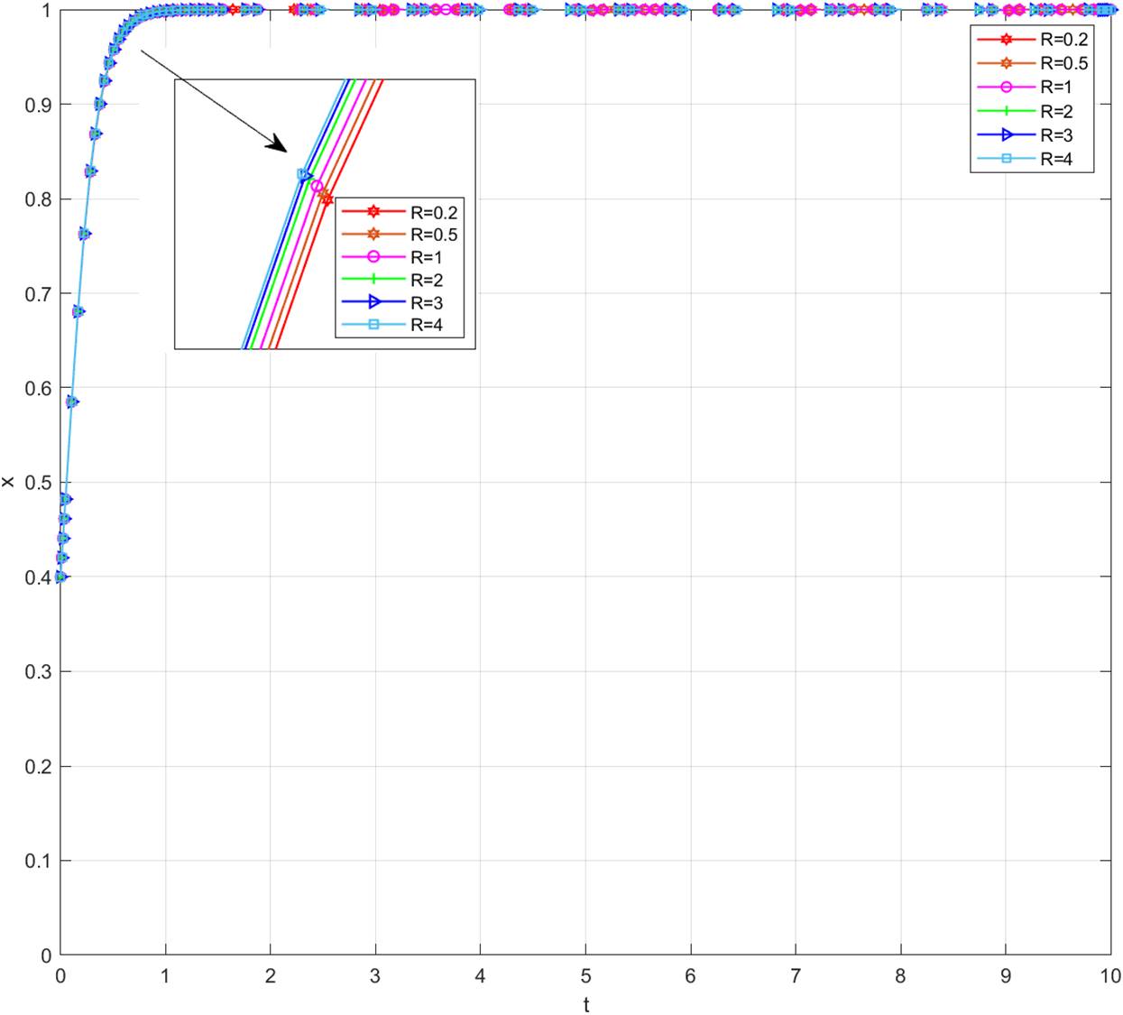Click the blue triangle marker on the inset curve
The width and height of the screenshot is (1123, 1015).
click(305, 176)
